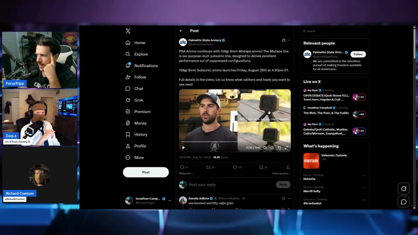Like the post with 772 likes

tap(237, 167)
